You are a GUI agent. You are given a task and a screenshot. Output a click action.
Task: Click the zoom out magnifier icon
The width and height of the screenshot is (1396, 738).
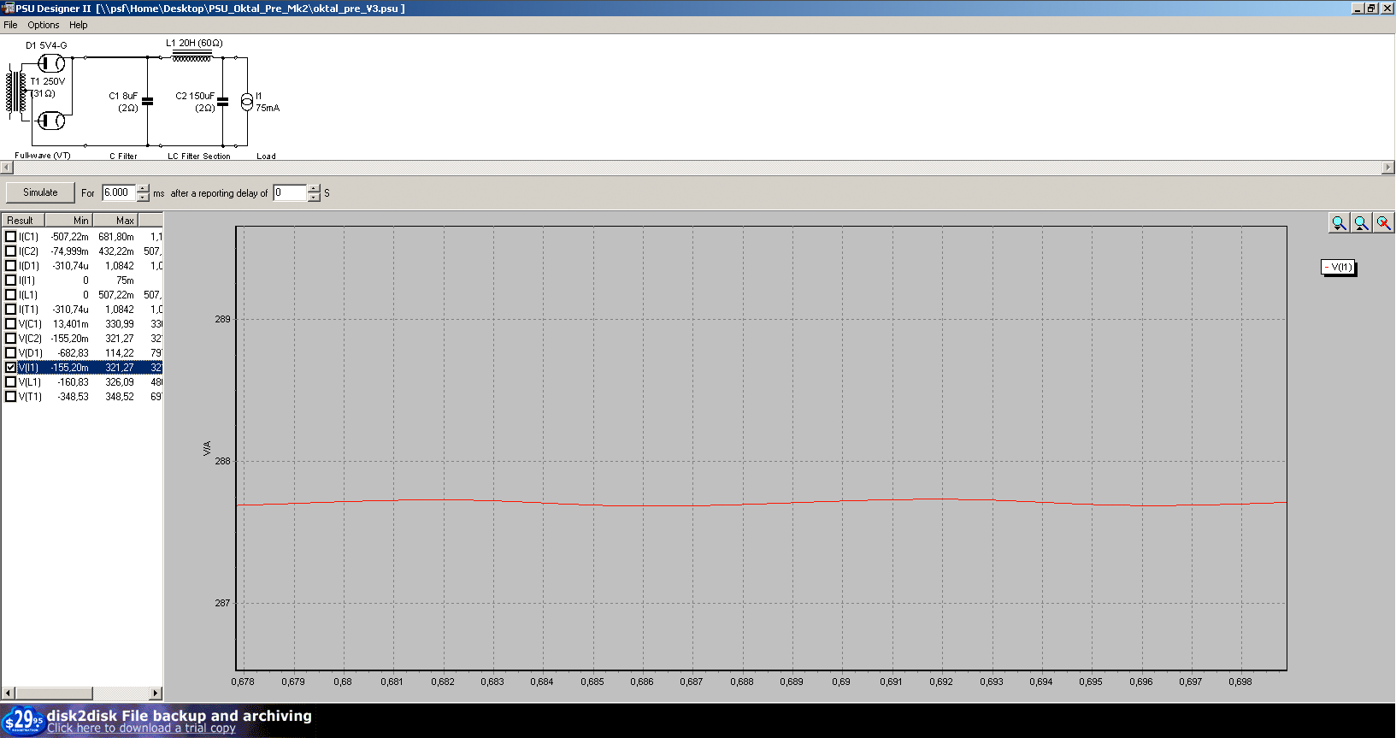[x=1361, y=223]
